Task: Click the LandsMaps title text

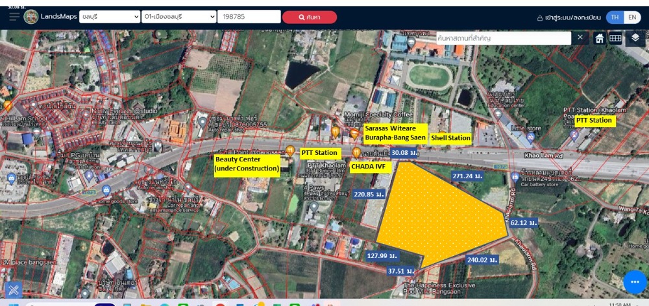Action: click(x=59, y=17)
